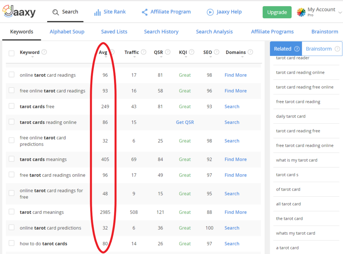This screenshot has height=254, width=343.
Task: Click the Search link for "tarot cards free"
Action: (232, 107)
